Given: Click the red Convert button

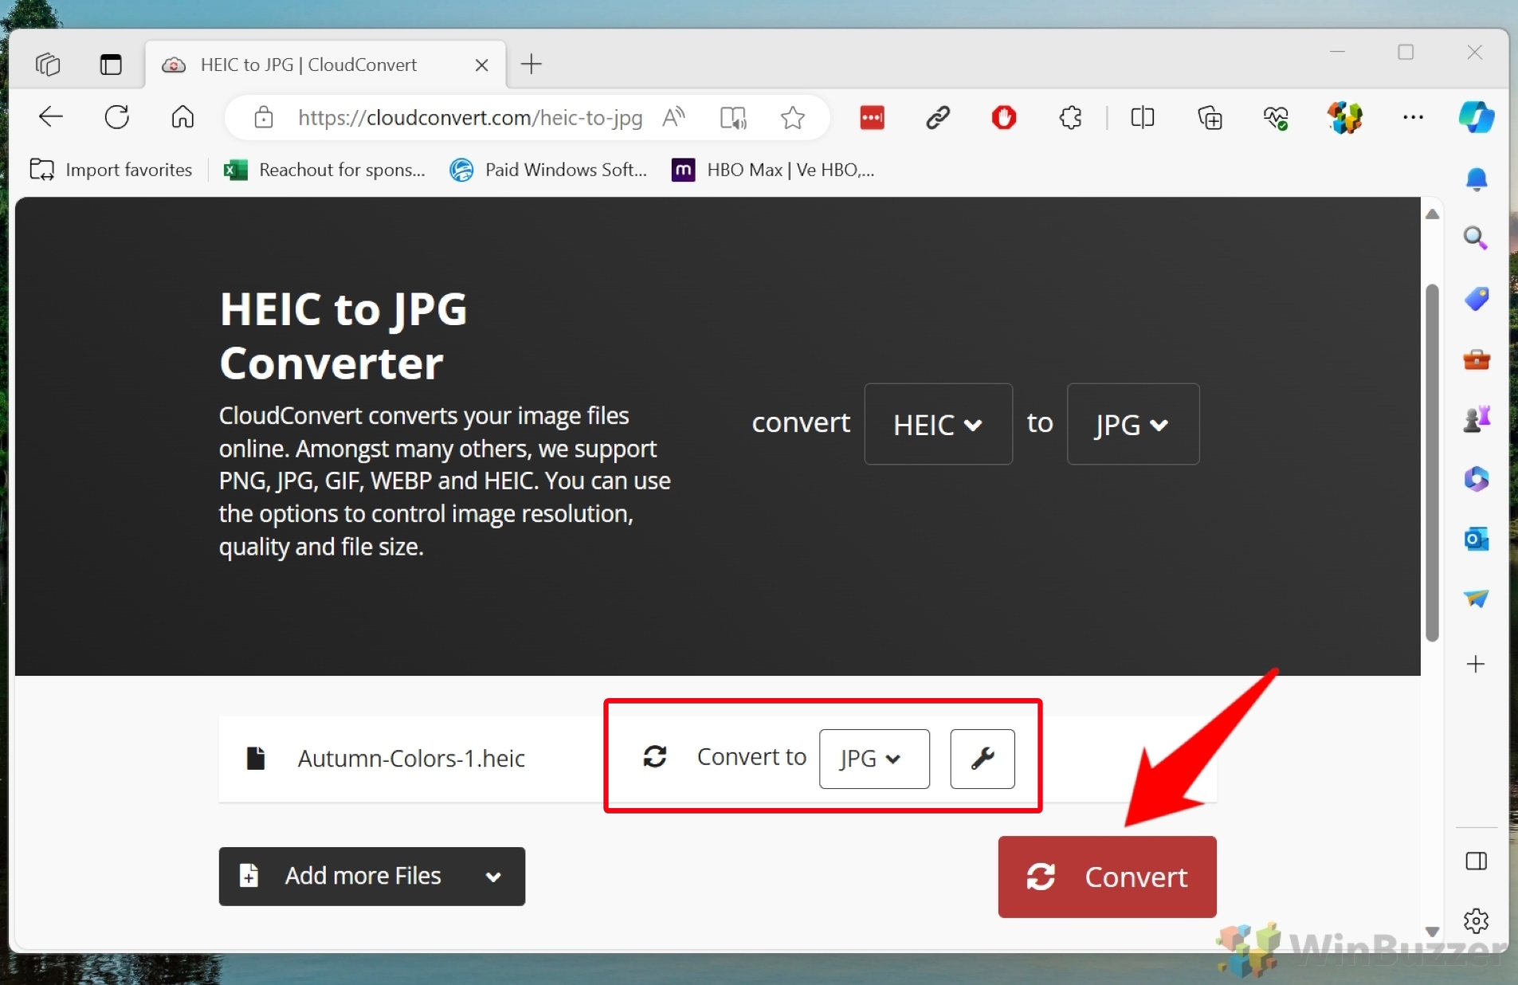Looking at the screenshot, I should (1107, 877).
